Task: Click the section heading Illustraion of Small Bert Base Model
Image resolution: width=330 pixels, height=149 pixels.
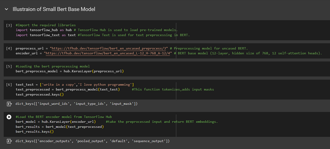Action: point(54,9)
